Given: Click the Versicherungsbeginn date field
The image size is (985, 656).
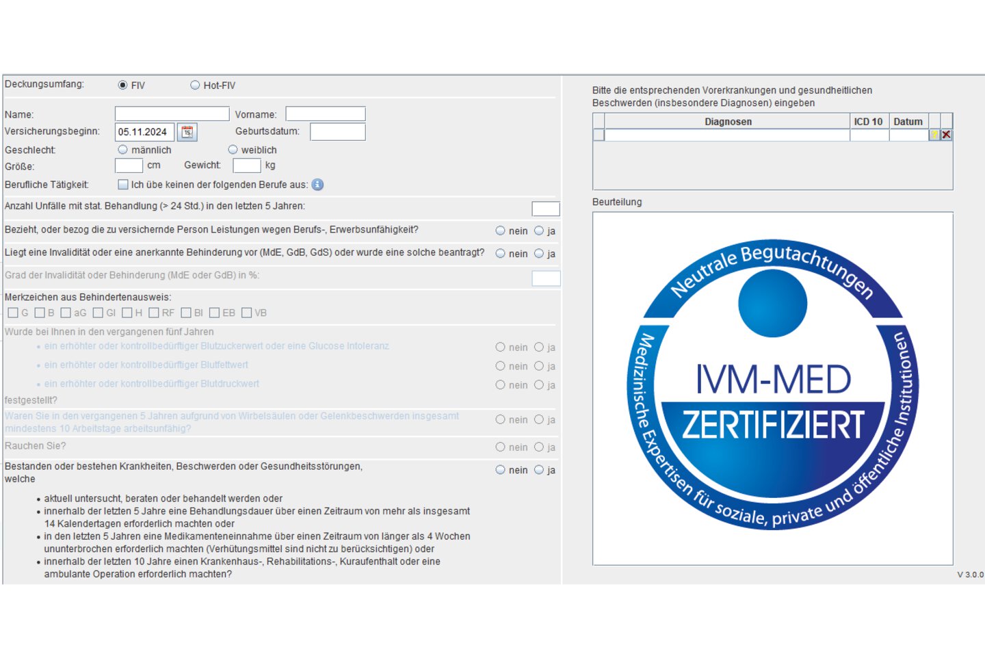Looking at the screenshot, I should [145, 132].
